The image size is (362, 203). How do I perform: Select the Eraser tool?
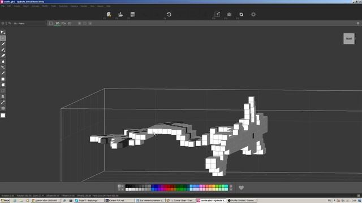point(3,56)
